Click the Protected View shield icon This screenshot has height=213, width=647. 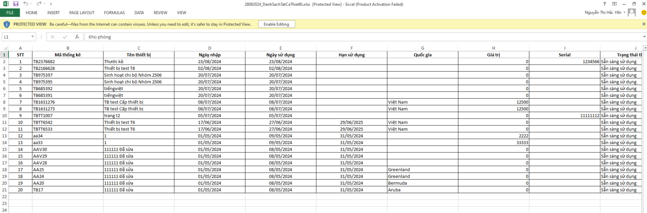point(6,24)
